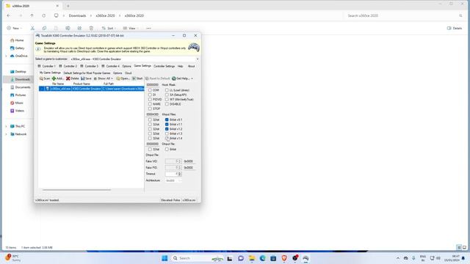Open Documents in the Explorer sidebar
470x264 pixels.
tap(21, 87)
